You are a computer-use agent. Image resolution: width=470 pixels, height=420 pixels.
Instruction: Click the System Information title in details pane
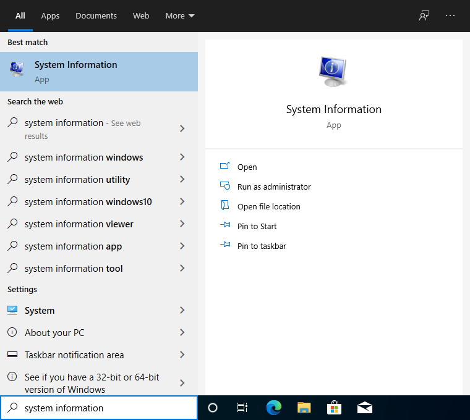[x=333, y=109]
